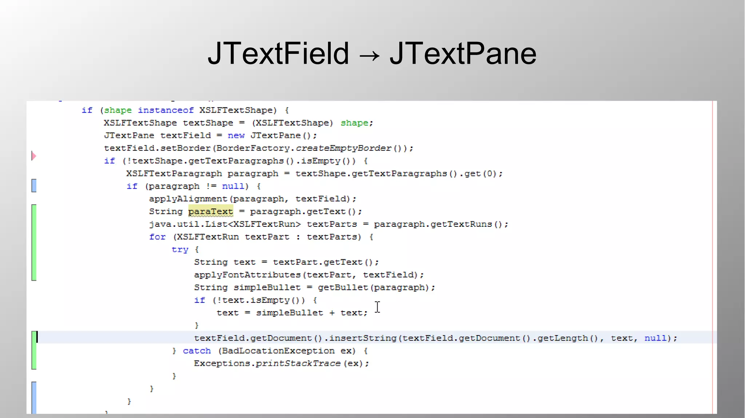The width and height of the screenshot is (745, 418).
Task: Click 'if (!text.isEmpty()) {' line
Action: click(256, 300)
